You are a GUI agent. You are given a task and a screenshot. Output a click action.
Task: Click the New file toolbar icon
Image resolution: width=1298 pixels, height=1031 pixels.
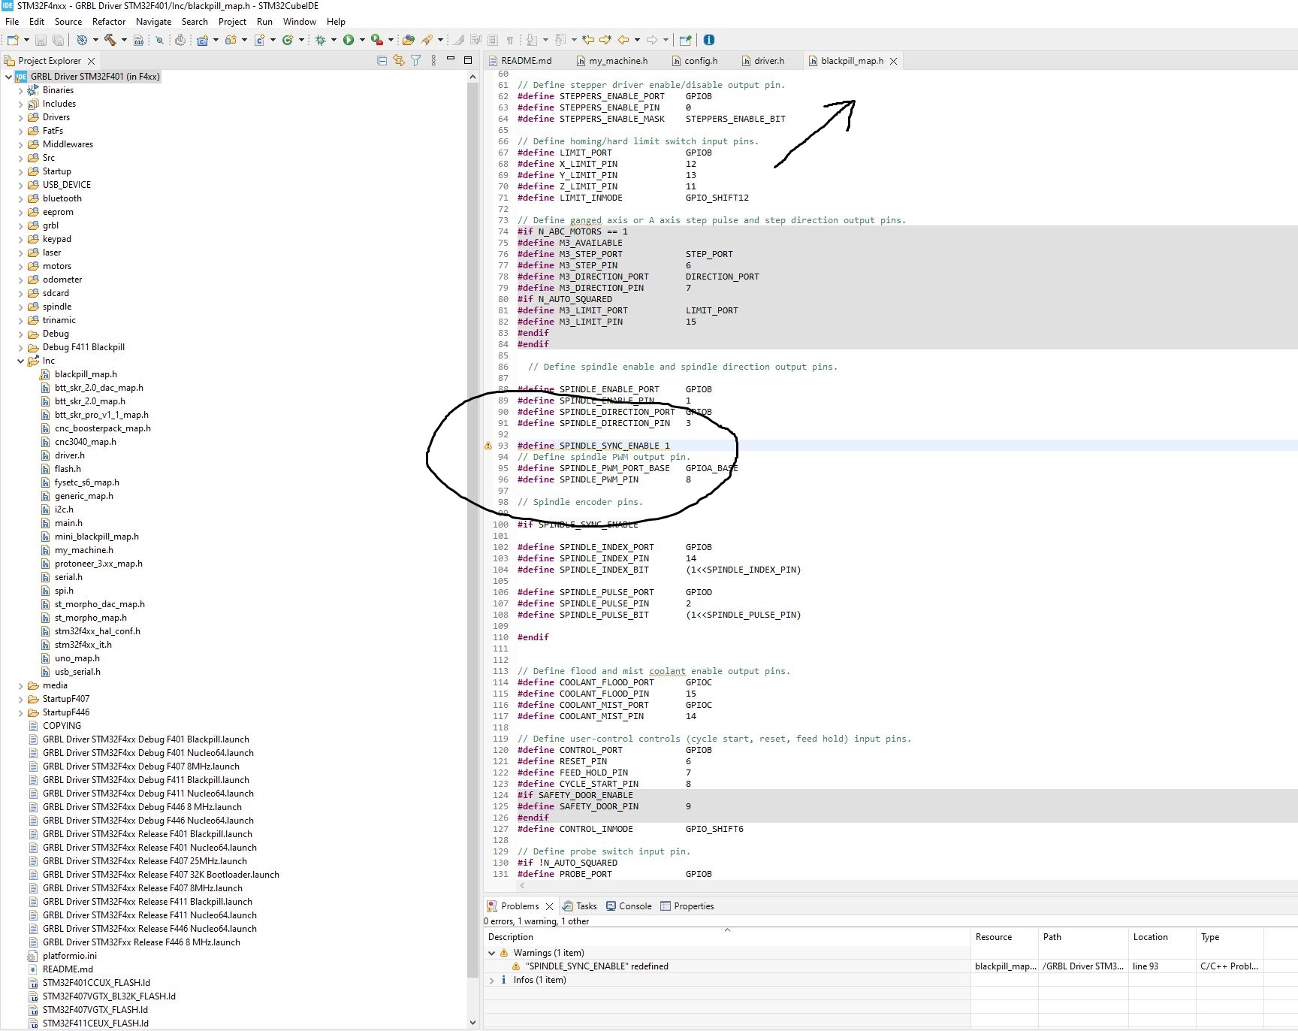pyautogui.click(x=13, y=40)
